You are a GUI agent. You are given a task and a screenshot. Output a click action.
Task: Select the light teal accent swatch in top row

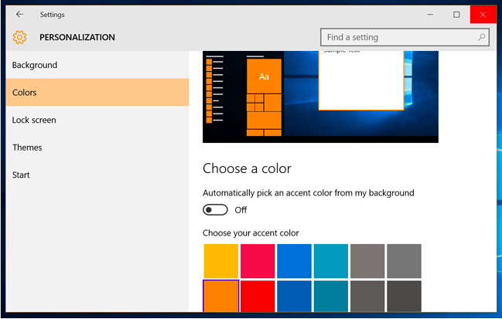[x=331, y=261]
